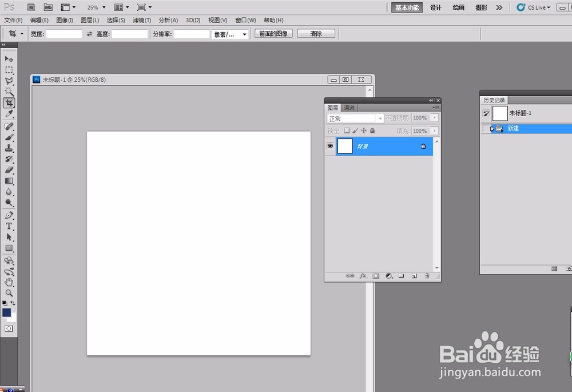
Task: Open the Crop tool preset picker arrow
Action: coord(22,34)
